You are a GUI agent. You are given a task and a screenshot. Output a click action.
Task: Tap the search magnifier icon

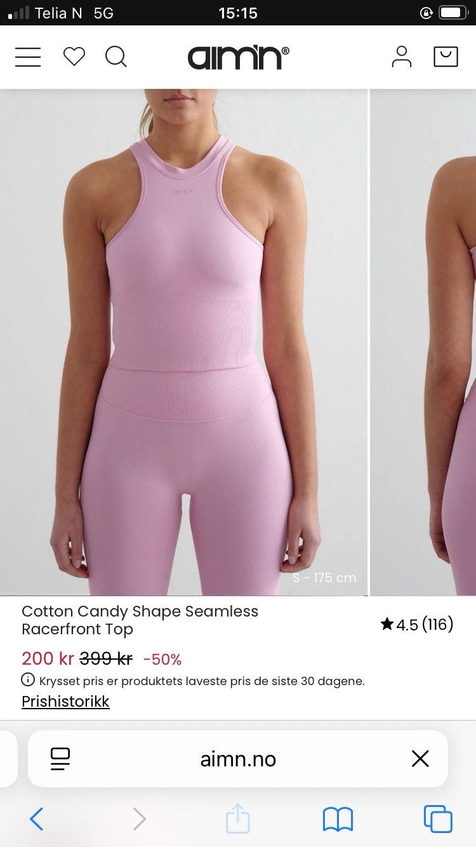(116, 57)
